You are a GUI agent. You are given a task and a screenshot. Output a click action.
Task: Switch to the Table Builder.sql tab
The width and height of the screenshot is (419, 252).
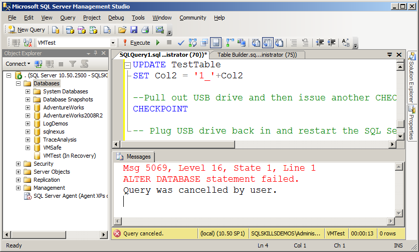(x=257, y=55)
